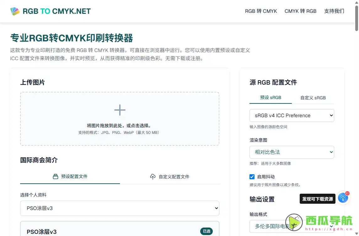Click the scrollbar down arrow
359x236 pixels.
[x=356, y=233]
